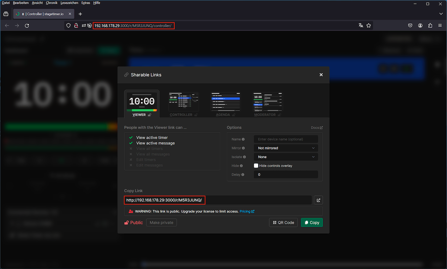
Task: Show the QR Code for the link
Action: pyautogui.click(x=283, y=222)
